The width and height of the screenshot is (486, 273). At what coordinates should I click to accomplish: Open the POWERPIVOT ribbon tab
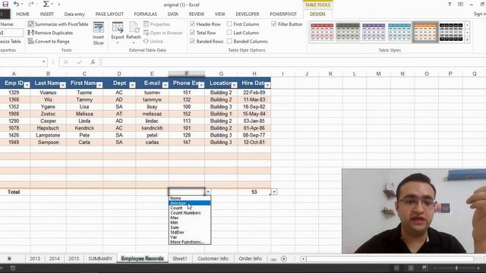[x=283, y=14]
